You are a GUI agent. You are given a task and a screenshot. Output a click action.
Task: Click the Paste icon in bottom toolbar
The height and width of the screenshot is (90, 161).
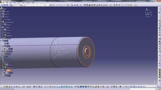[x=16, y=87]
